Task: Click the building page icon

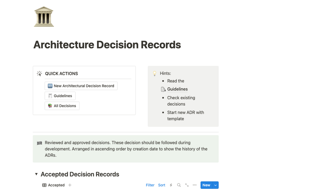Action: 44,17
